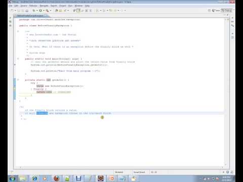Open the Help menu
Viewport: 243px width, 182px height.
(x=87, y=6)
